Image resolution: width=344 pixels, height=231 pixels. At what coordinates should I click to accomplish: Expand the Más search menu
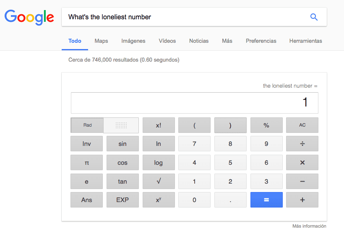click(x=227, y=41)
